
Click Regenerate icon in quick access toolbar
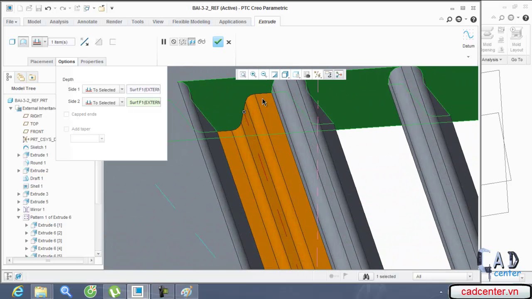(77, 8)
